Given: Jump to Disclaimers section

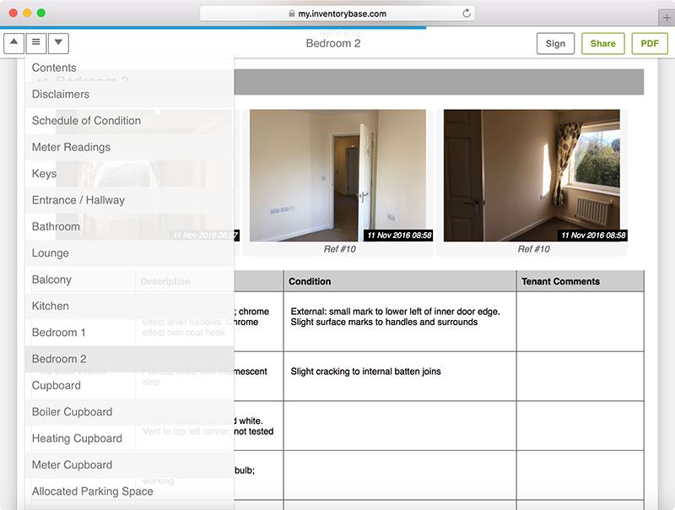Looking at the screenshot, I should pyautogui.click(x=130, y=95).
